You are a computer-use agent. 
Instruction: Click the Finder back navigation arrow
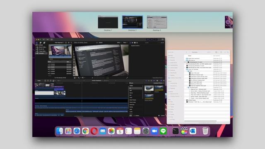(186, 53)
